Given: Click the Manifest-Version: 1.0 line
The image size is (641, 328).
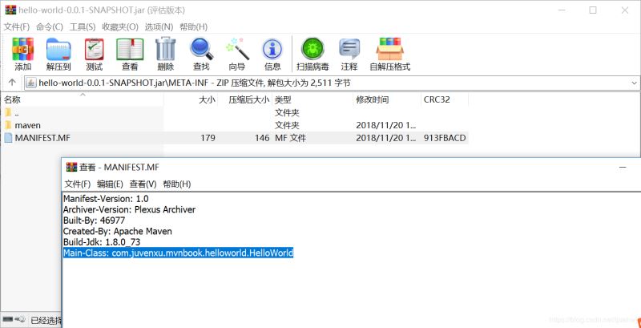Looking at the screenshot, I should point(106,199).
